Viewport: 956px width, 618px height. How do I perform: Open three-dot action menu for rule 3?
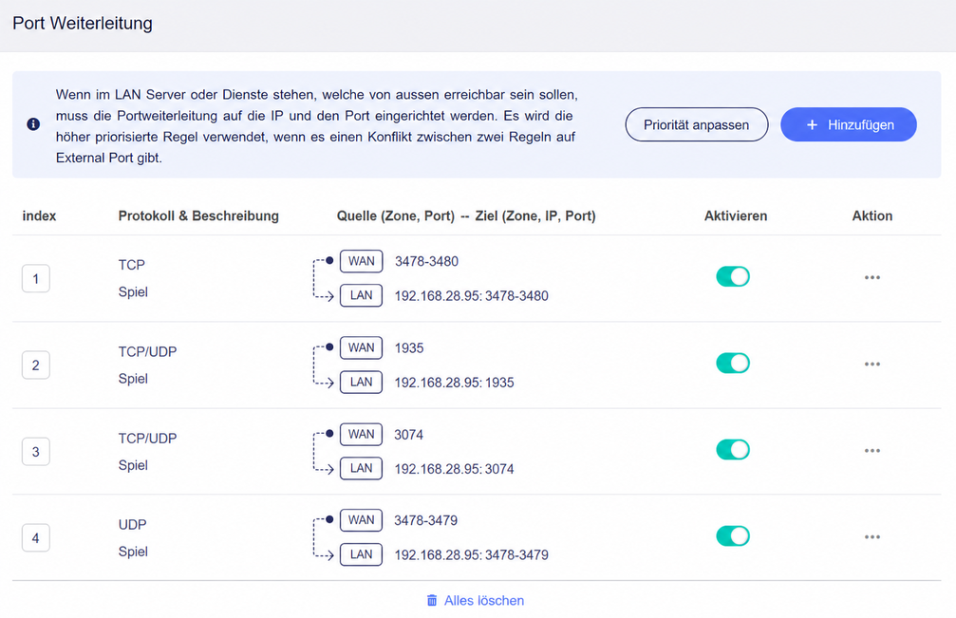coord(872,451)
